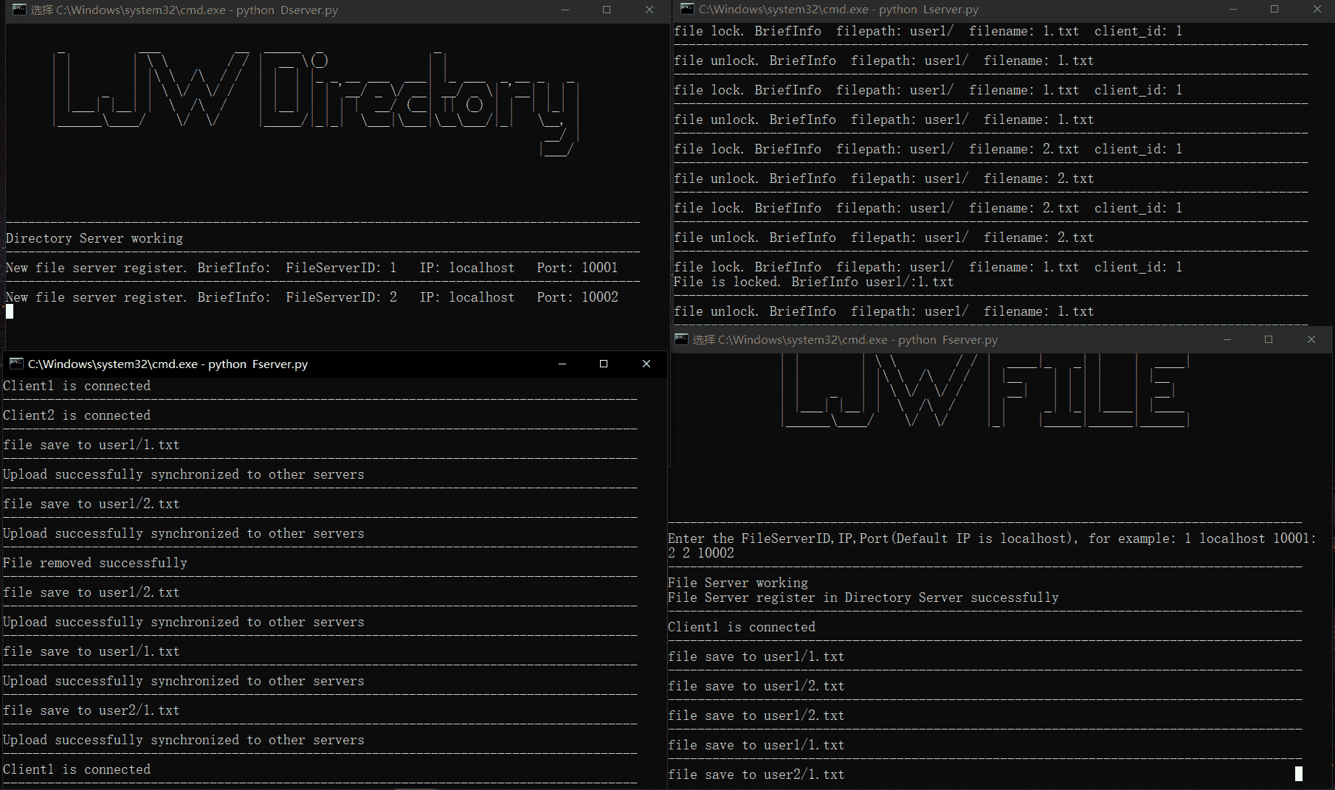The image size is (1335, 790).
Task: Maximize the bottom-right Fserver.py window
Action: click(1269, 339)
